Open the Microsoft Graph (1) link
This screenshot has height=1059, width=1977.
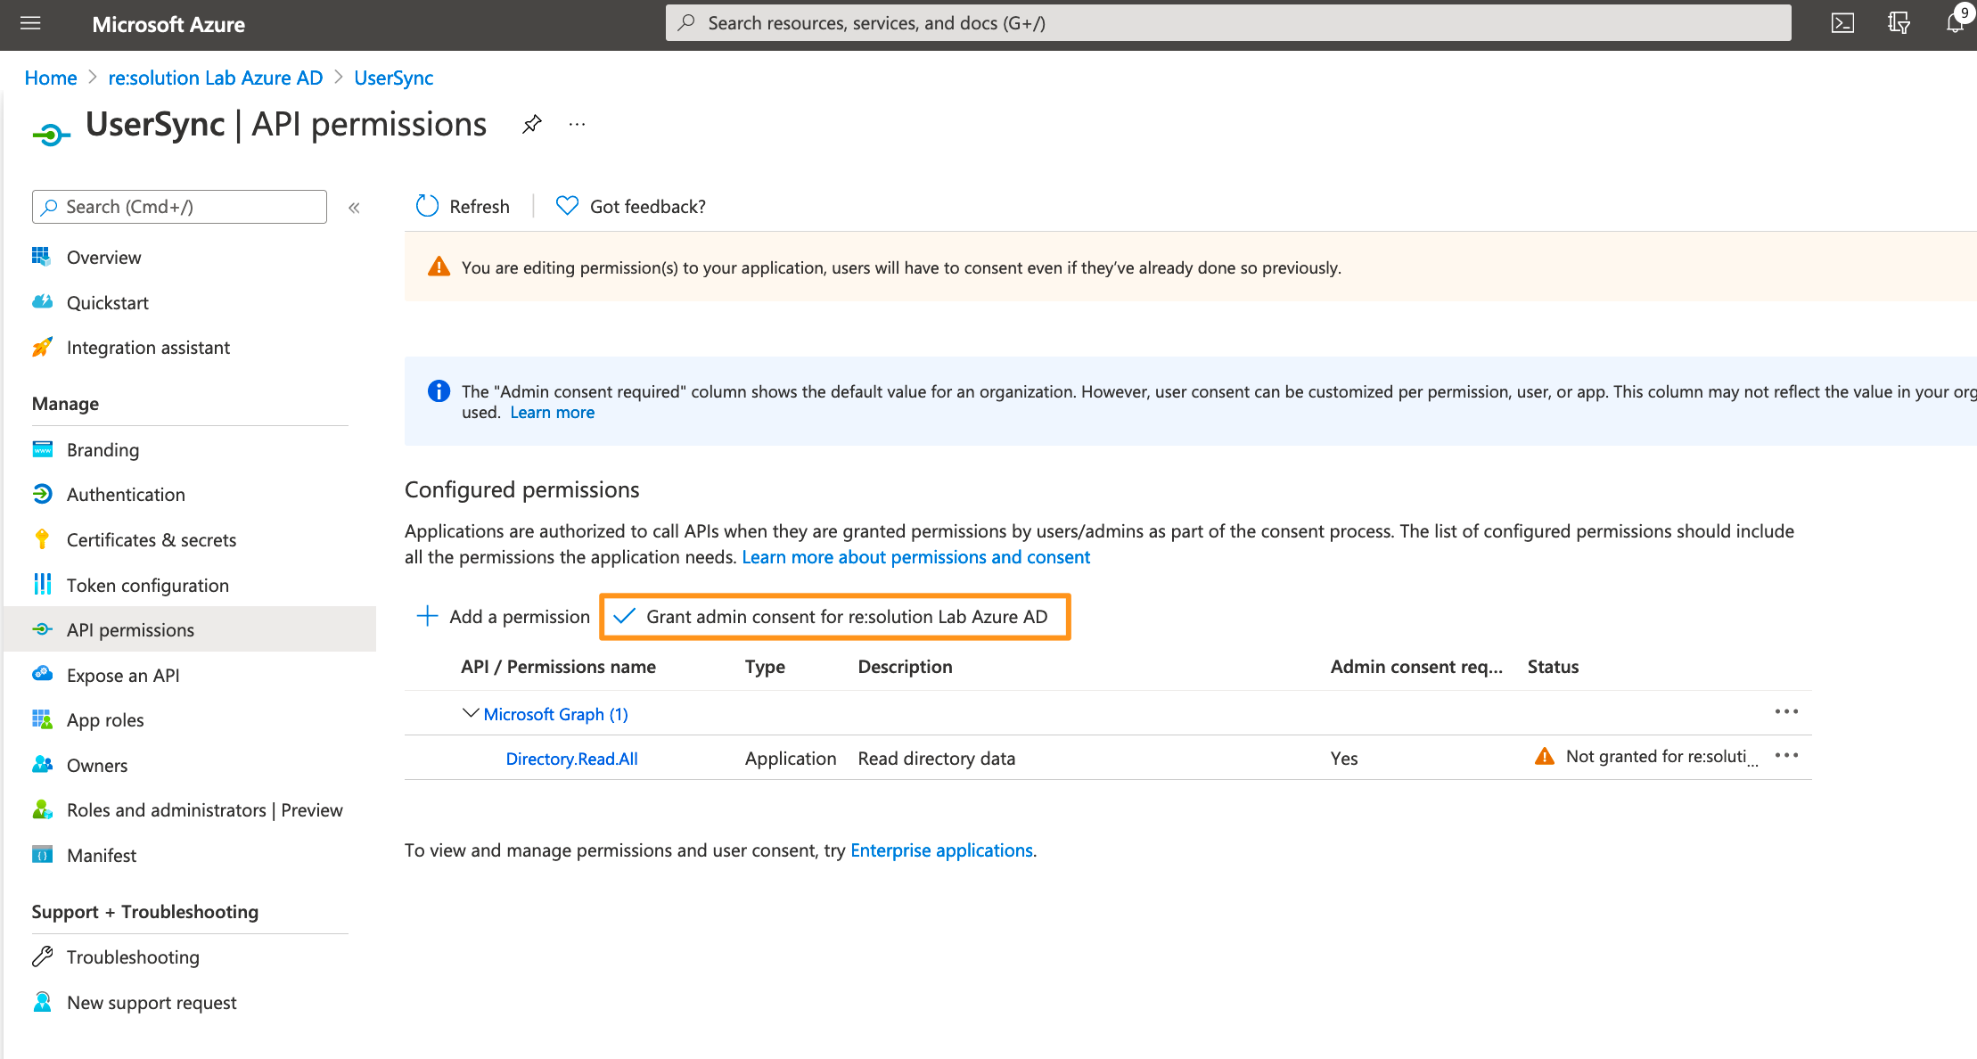point(555,714)
